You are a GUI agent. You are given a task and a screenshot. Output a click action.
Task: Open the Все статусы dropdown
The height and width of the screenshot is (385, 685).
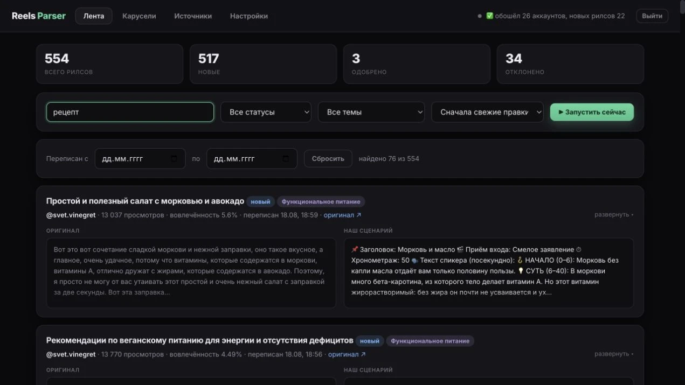(266, 112)
